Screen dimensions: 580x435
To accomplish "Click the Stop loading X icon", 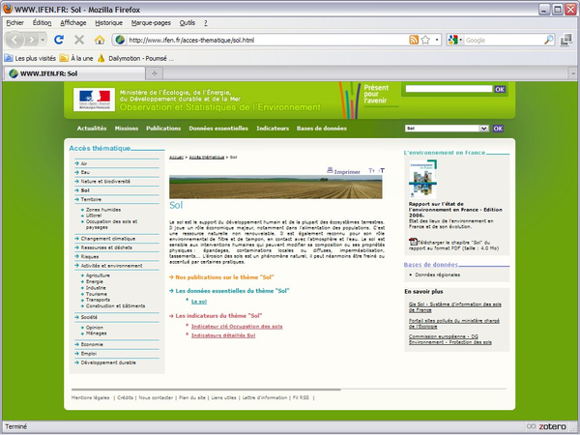I will point(78,40).
